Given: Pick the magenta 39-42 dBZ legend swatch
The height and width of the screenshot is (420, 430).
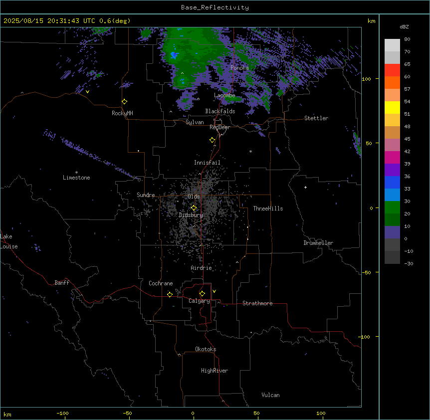Looking at the screenshot, I should click(x=392, y=157).
